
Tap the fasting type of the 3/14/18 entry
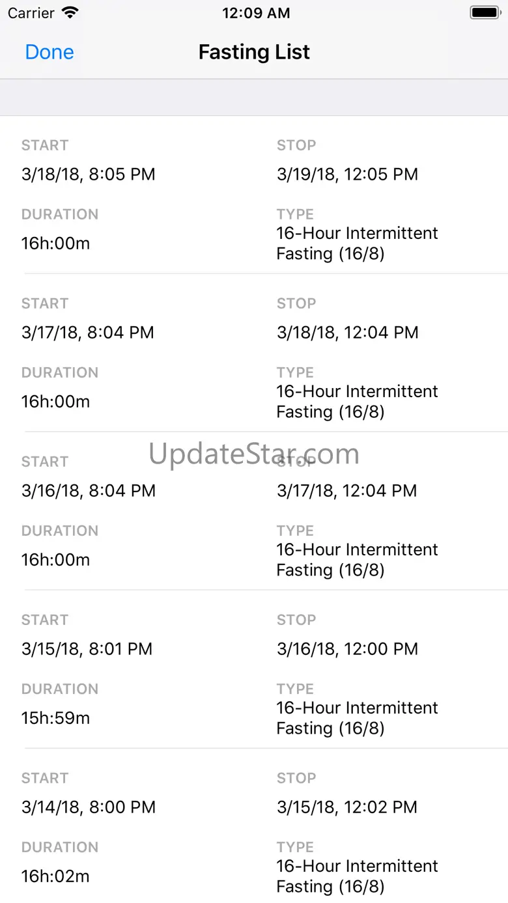[x=357, y=876]
